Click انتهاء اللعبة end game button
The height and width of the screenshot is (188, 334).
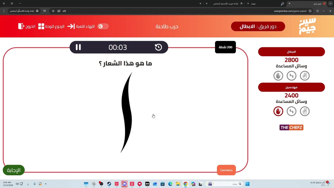[x=81, y=26]
